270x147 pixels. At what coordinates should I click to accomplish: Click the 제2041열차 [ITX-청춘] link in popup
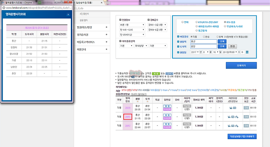(x=37, y=28)
